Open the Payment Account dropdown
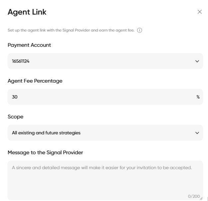The height and width of the screenshot is (201, 208). [105, 61]
